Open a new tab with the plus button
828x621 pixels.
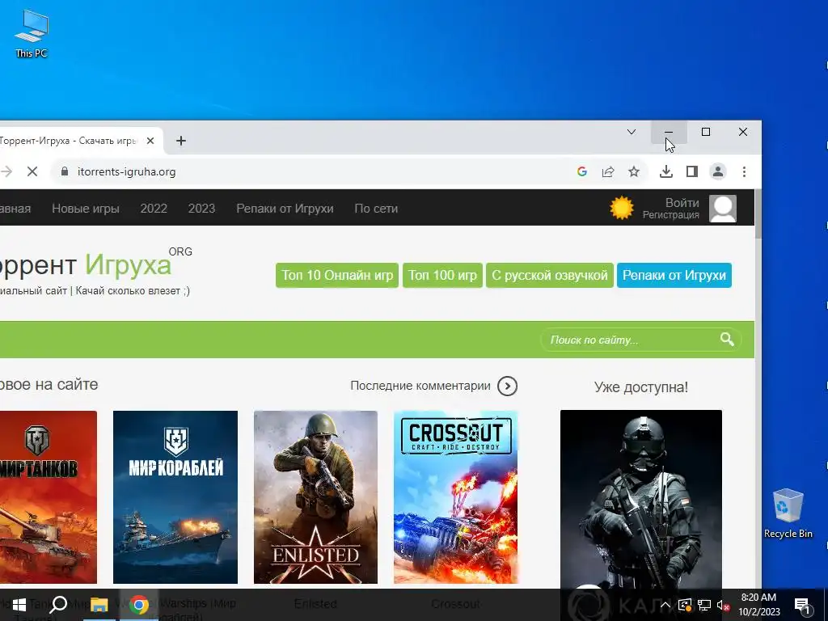pyautogui.click(x=180, y=141)
